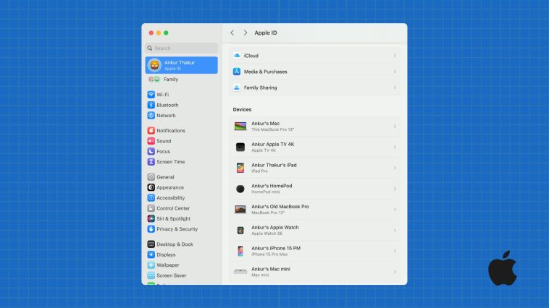Click the Ankur Thakur avatar image
This screenshot has height=308, width=549.
pos(154,65)
